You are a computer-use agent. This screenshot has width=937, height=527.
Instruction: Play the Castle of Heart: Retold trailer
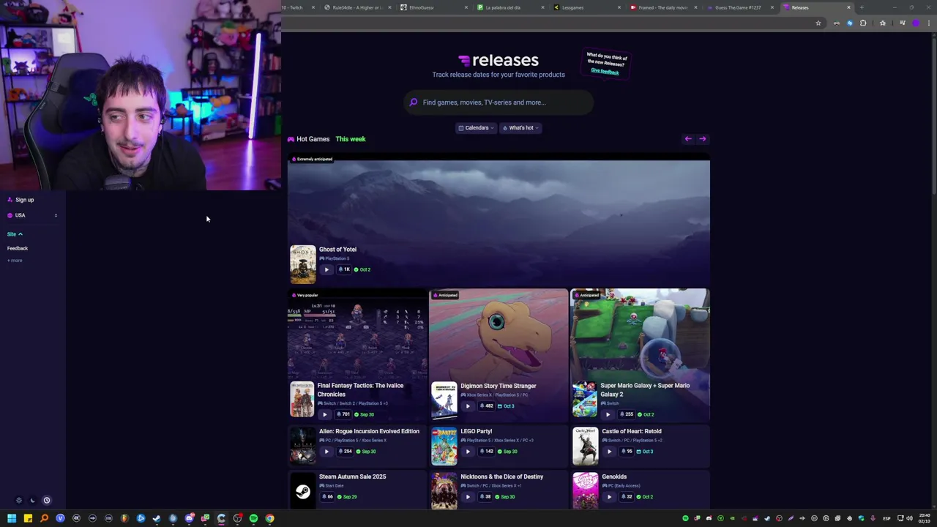click(609, 452)
